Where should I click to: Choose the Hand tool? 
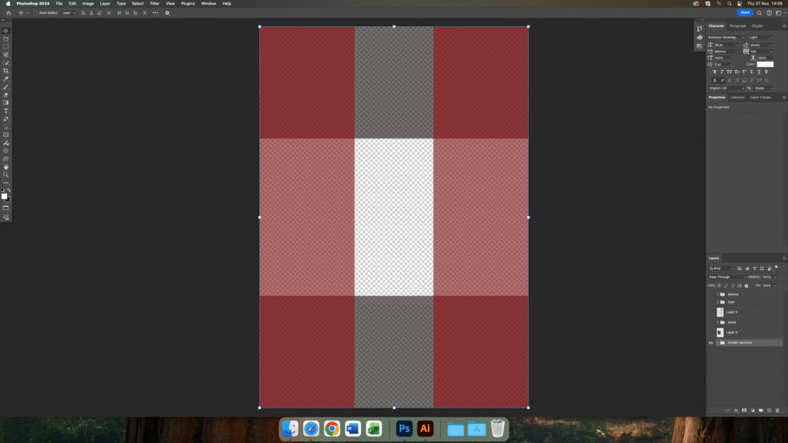pyautogui.click(x=6, y=167)
